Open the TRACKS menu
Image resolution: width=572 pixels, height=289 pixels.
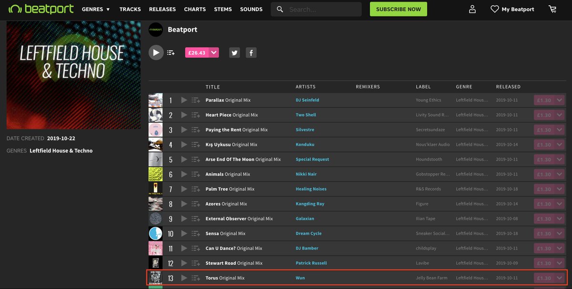130,9
